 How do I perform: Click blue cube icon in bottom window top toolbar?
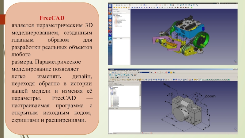[x=169, y=73]
